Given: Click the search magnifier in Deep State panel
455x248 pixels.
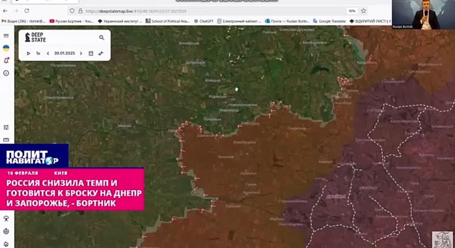Looking at the screenshot, I should point(101,38).
